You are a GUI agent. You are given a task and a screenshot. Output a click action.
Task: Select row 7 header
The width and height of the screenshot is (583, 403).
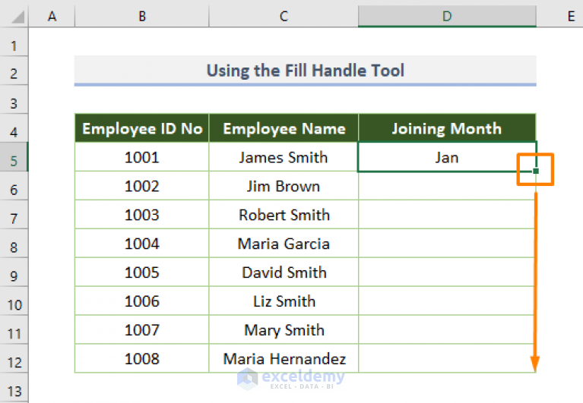14,215
